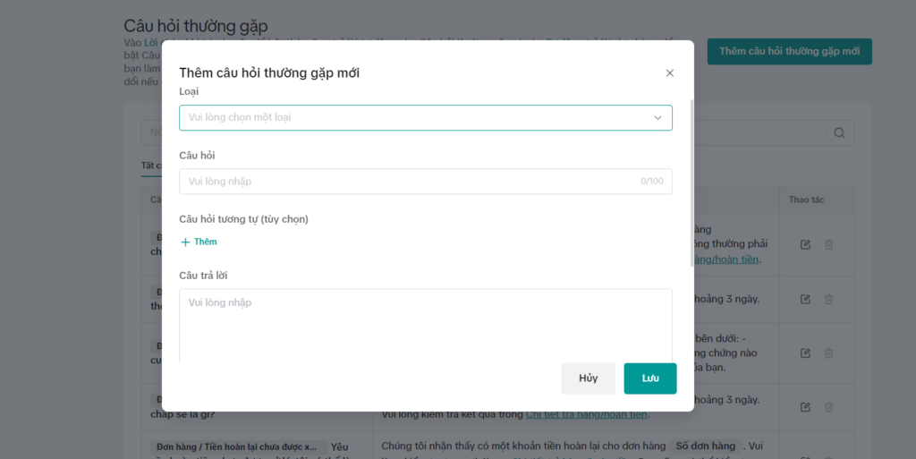Click the edit icon in second FAQ row
This screenshot has height=459, width=916.
point(805,299)
